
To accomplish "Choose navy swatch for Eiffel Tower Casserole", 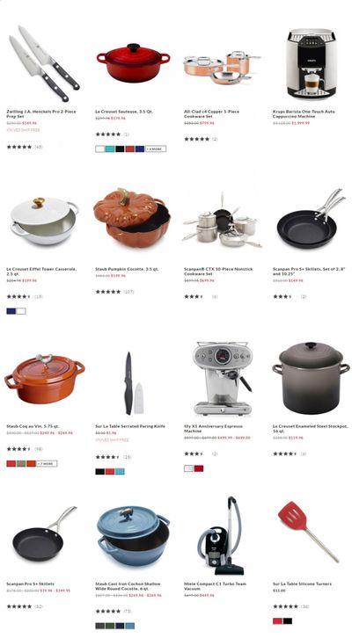I will (11, 311).
